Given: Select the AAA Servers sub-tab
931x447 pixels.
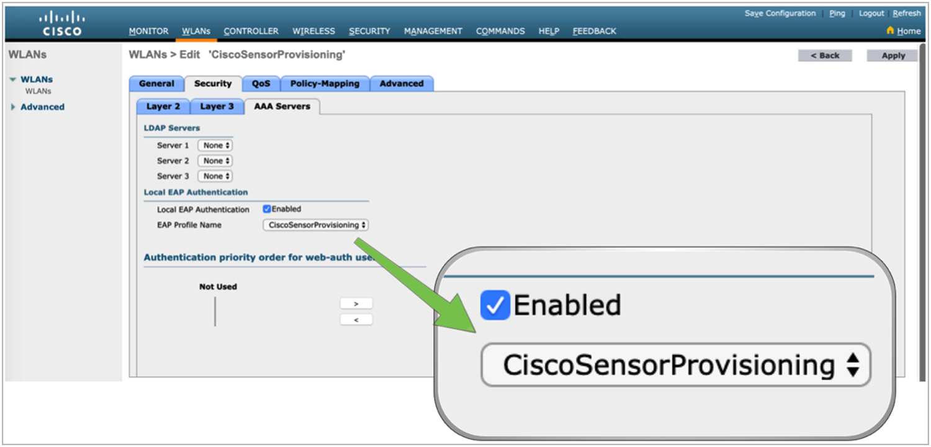Looking at the screenshot, I should tap(282, 107).
